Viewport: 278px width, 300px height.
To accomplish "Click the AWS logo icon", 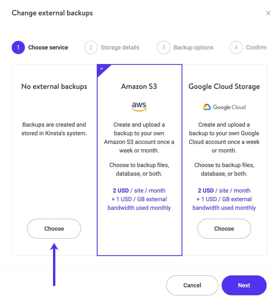I will pyautogui.click(x=139, y=107).
